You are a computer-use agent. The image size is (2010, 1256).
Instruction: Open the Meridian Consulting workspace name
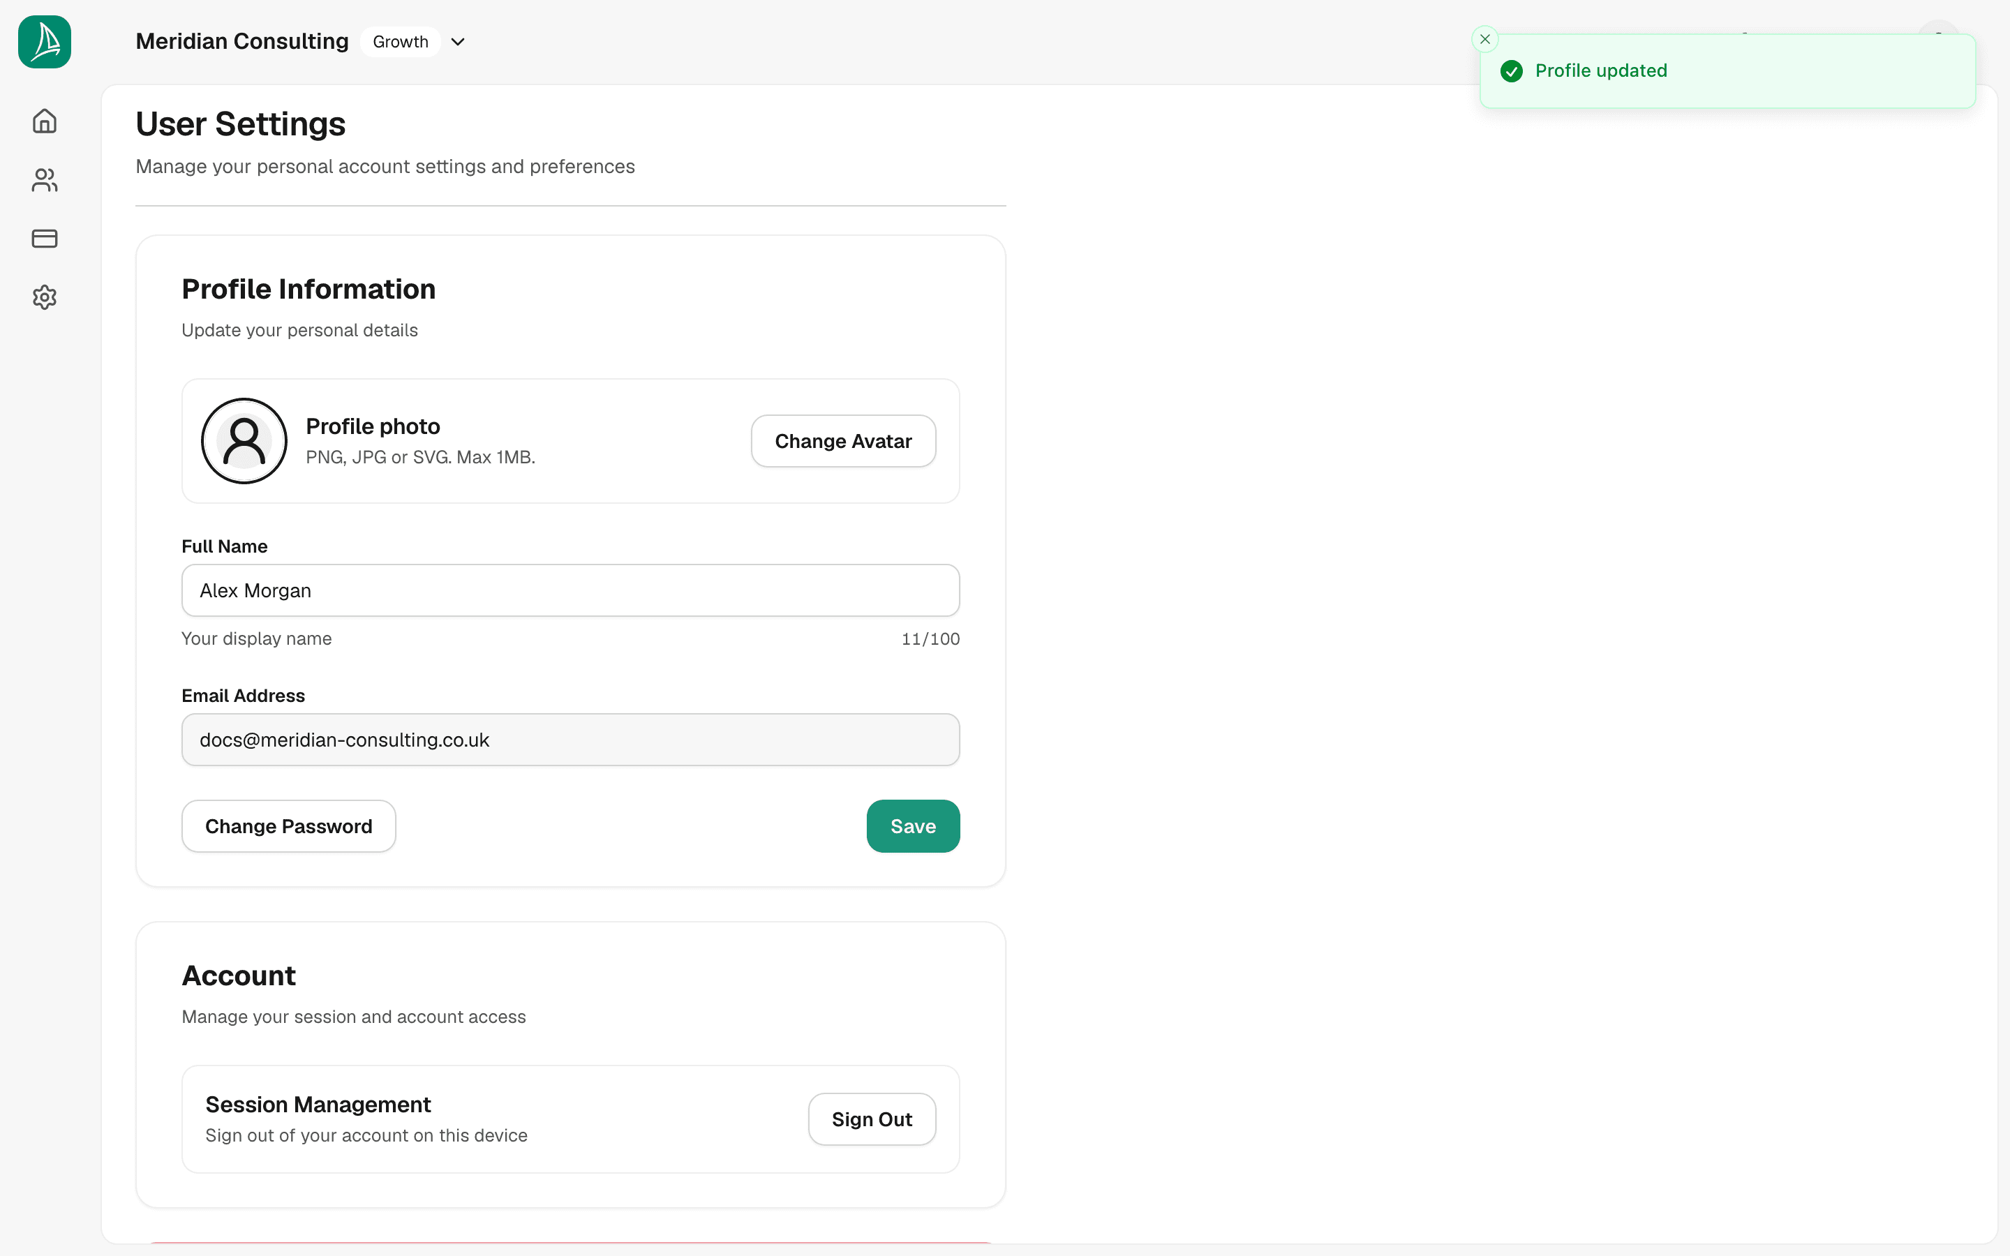pos(241,42)
